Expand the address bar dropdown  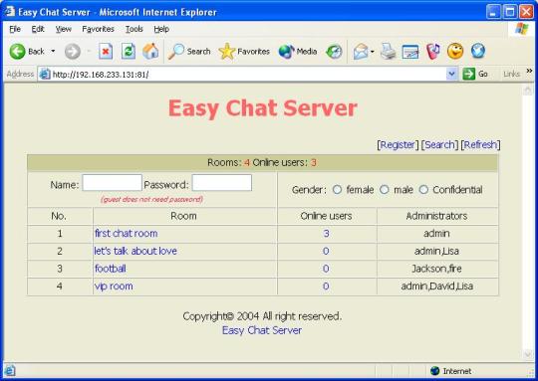tap(452, 74)
